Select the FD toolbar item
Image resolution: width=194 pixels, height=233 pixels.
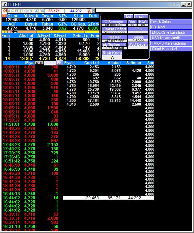pos(17,11)
